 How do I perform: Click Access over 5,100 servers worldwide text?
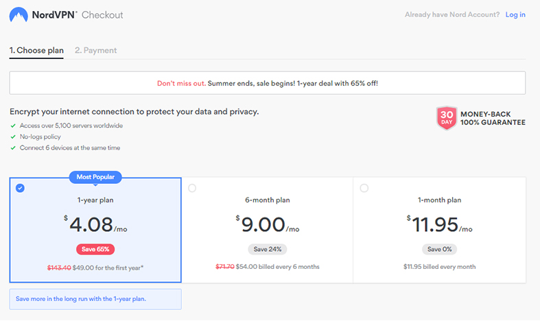coord(71,126)
